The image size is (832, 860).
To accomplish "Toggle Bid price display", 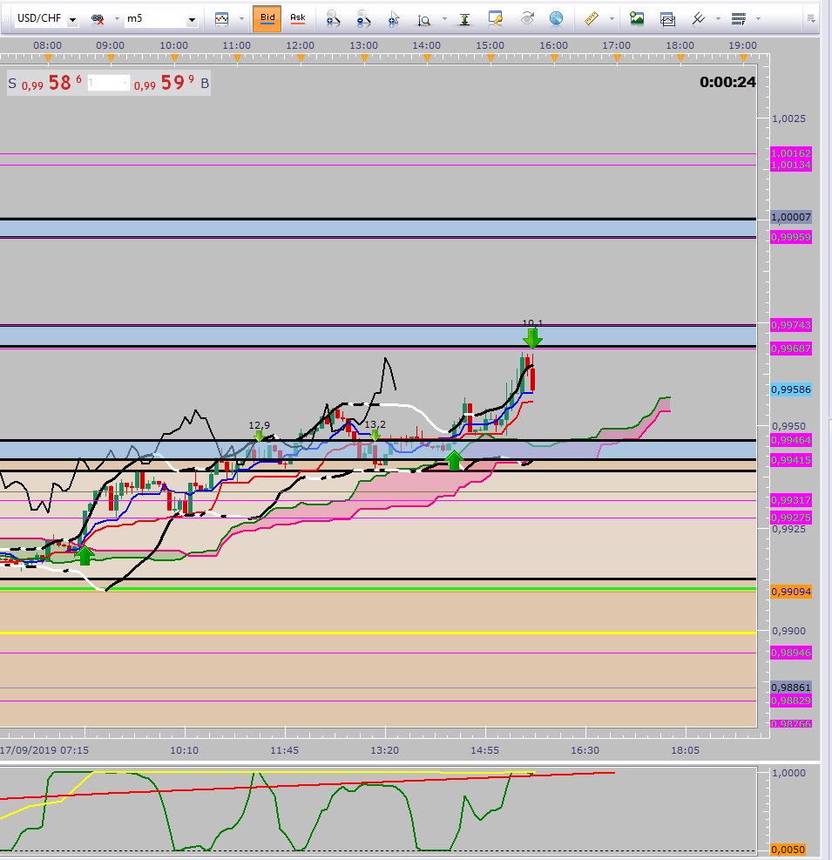I will click(x=267, y=18).
